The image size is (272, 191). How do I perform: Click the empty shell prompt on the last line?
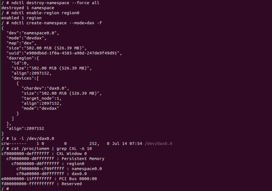pos(8,189)
